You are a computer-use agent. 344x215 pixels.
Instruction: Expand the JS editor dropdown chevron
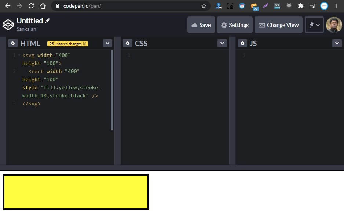337,43
